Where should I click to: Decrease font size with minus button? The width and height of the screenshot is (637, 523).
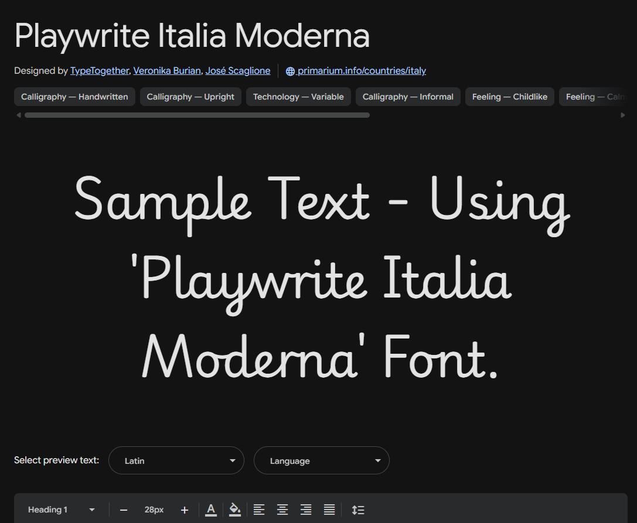[x=124, y=510]
